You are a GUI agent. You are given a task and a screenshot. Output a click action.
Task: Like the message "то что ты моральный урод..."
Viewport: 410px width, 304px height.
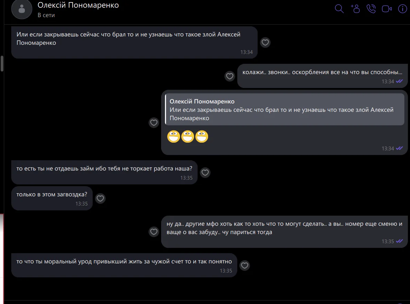click(x=245, y=265)
